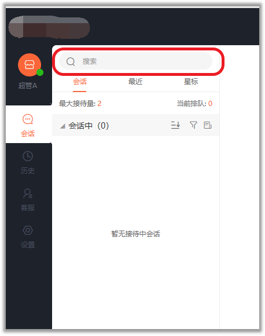Click the note panel icon beside filter

(x=208, y=125)
